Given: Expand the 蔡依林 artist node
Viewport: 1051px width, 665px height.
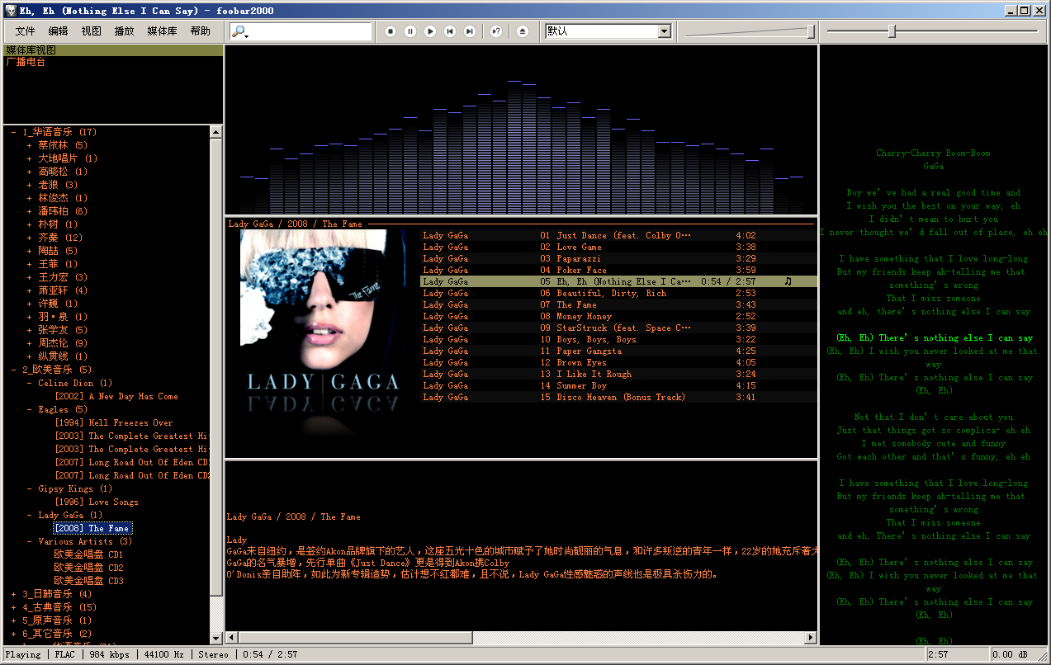Looking at the screenshot, I should click(x=30, y=145).
